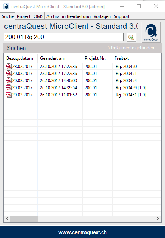
Task: Open the in Bearbeitung tab
Action: [76, 16]
